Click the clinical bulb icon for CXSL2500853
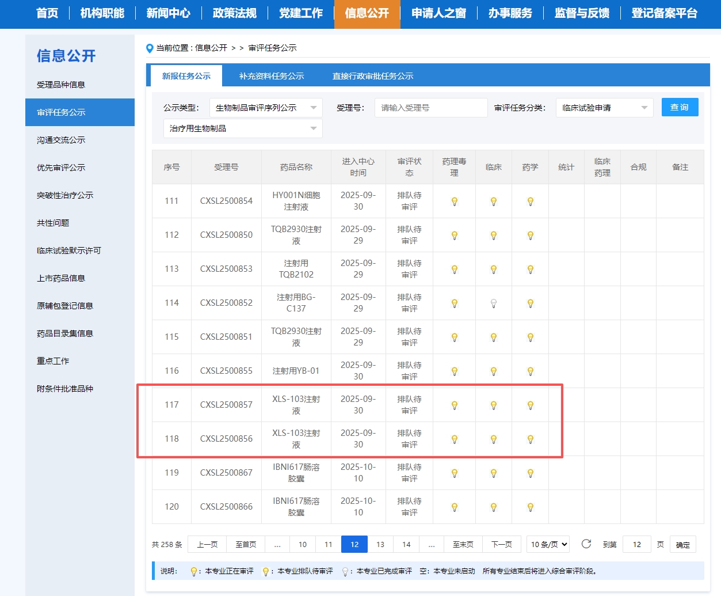721x596 pixels. (x=493, y=269)
